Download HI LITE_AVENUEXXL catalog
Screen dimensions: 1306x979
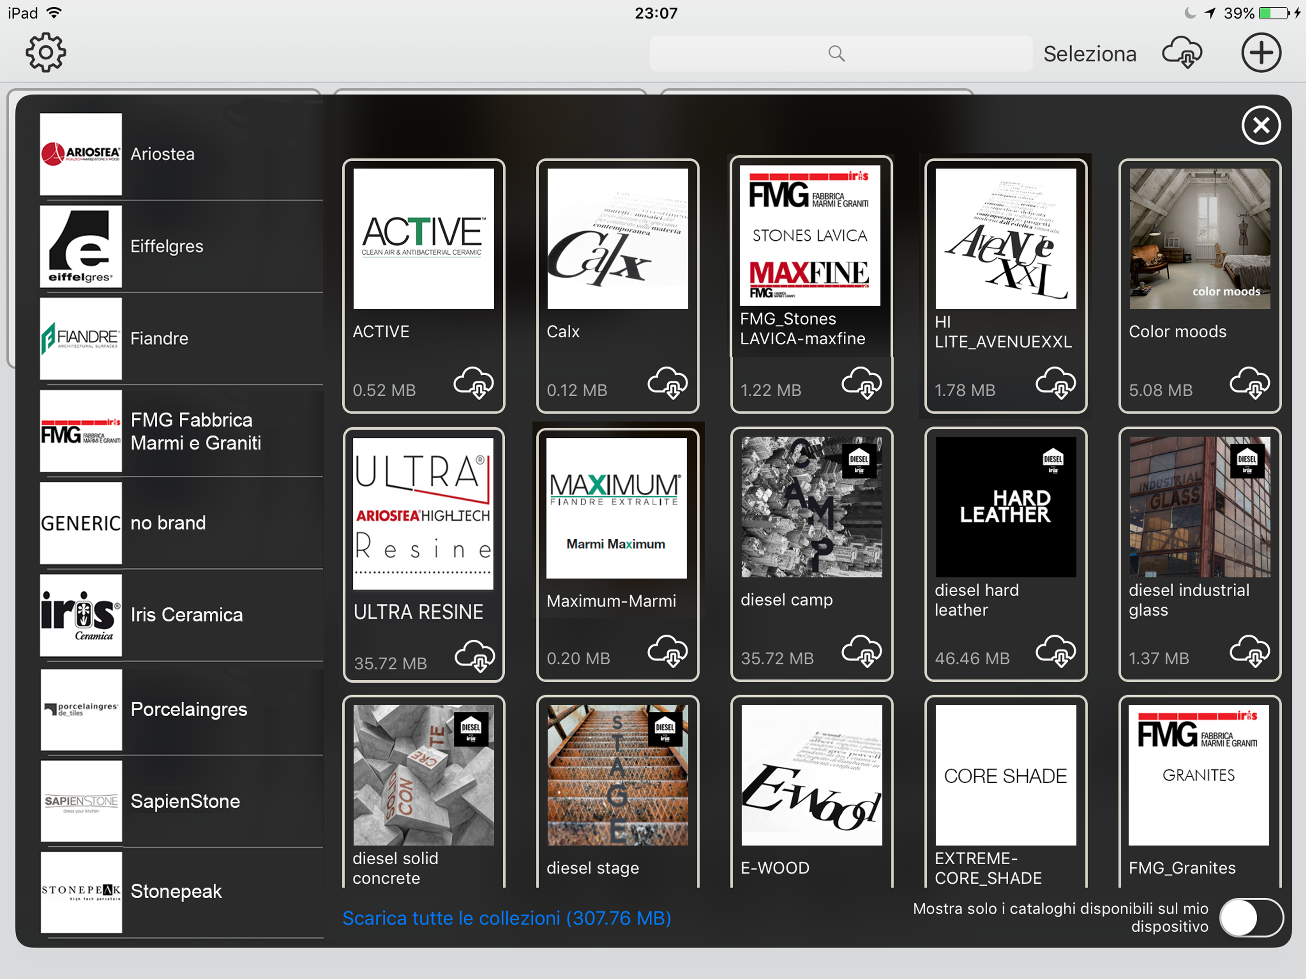point(1056,382)
